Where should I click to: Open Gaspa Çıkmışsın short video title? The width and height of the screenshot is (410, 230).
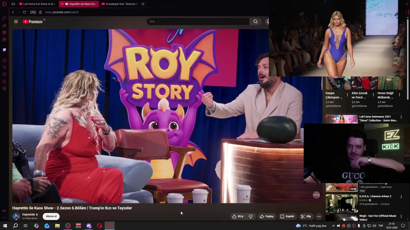coord(334,95)
